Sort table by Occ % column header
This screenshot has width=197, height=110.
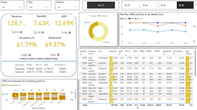click(x=128, y=51)
